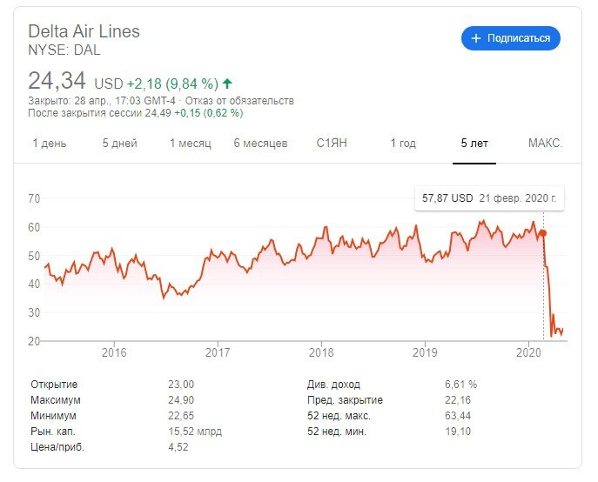
Task: Click the 2020 year label on chart
Action: click(528, 352)
